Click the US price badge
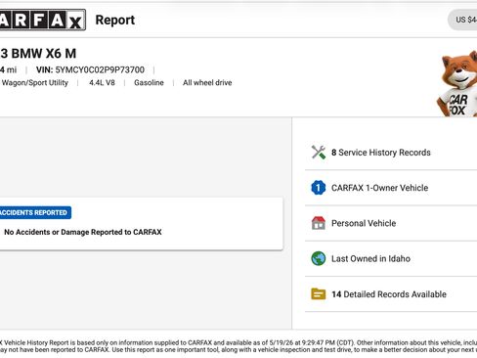477x358 pixels. (462, 20)
